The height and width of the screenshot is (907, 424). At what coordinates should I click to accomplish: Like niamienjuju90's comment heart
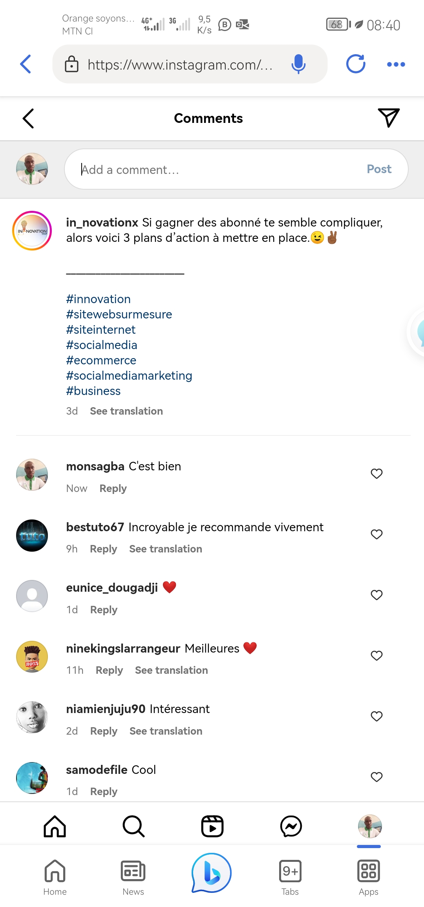(x=376, y=716)
